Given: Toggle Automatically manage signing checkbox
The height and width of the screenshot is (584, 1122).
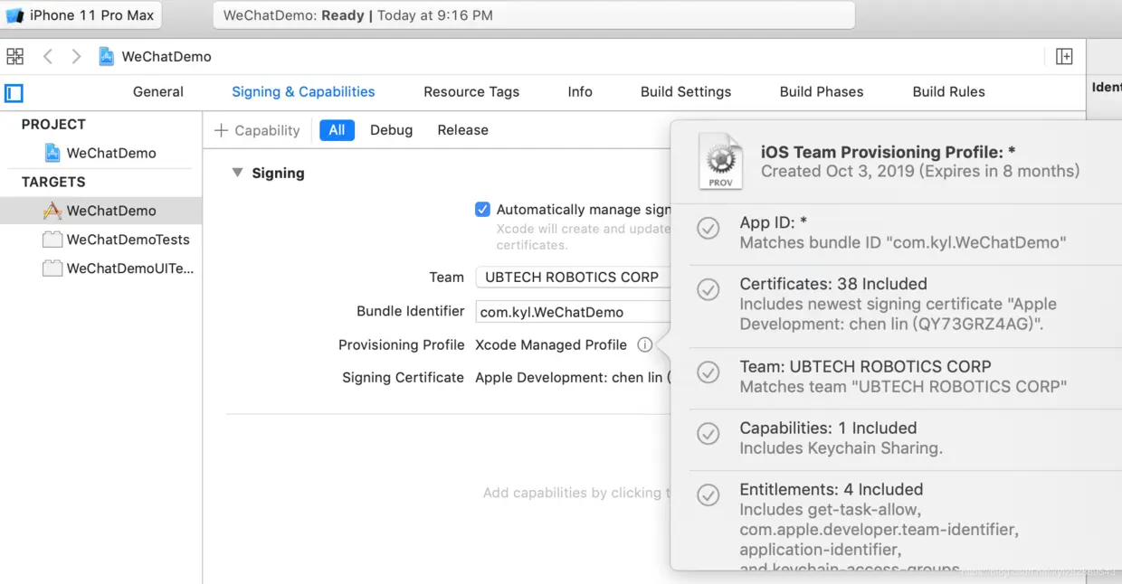Looking at the screenshot, I should (x=482, y=210).
